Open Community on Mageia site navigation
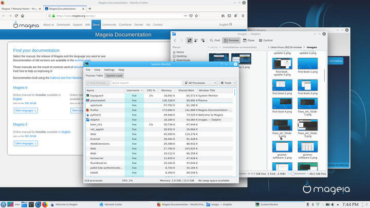Screen dimensions: 370x208 point(109,25)
